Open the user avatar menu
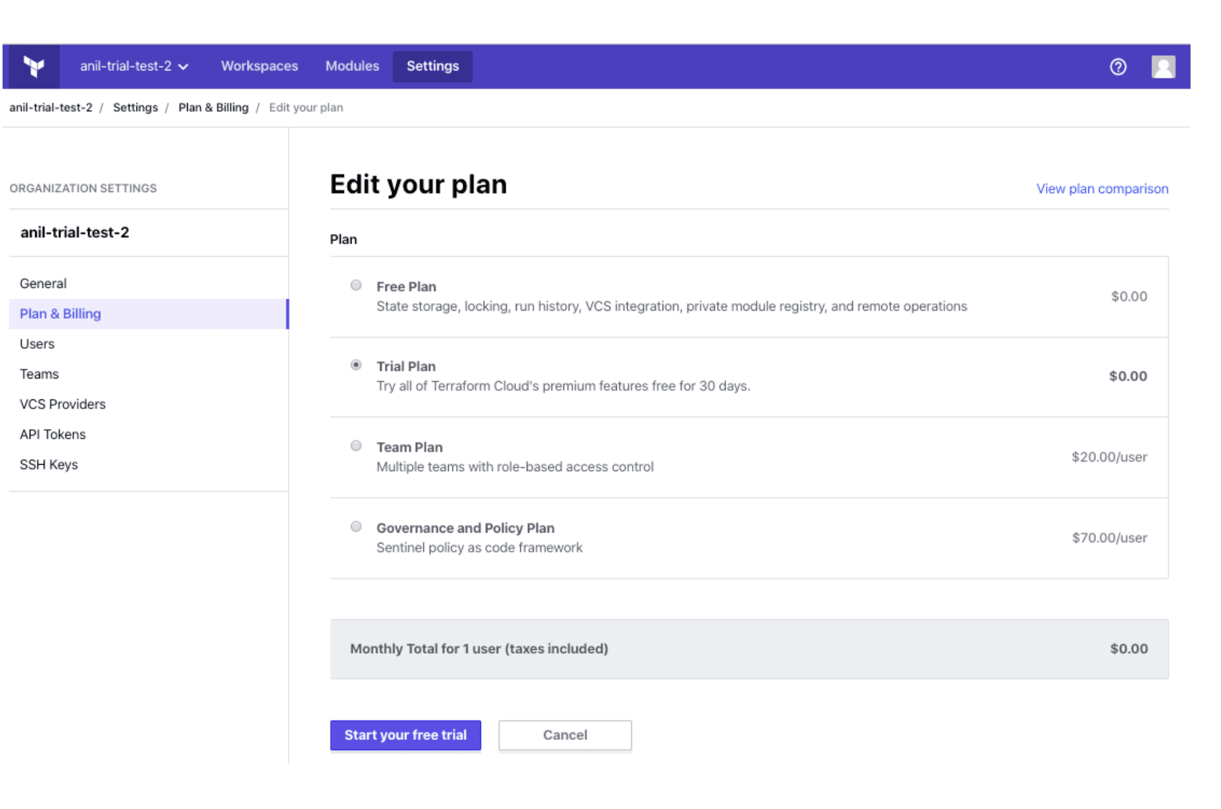This screenshot has height=809, width=1221. 1163,67
